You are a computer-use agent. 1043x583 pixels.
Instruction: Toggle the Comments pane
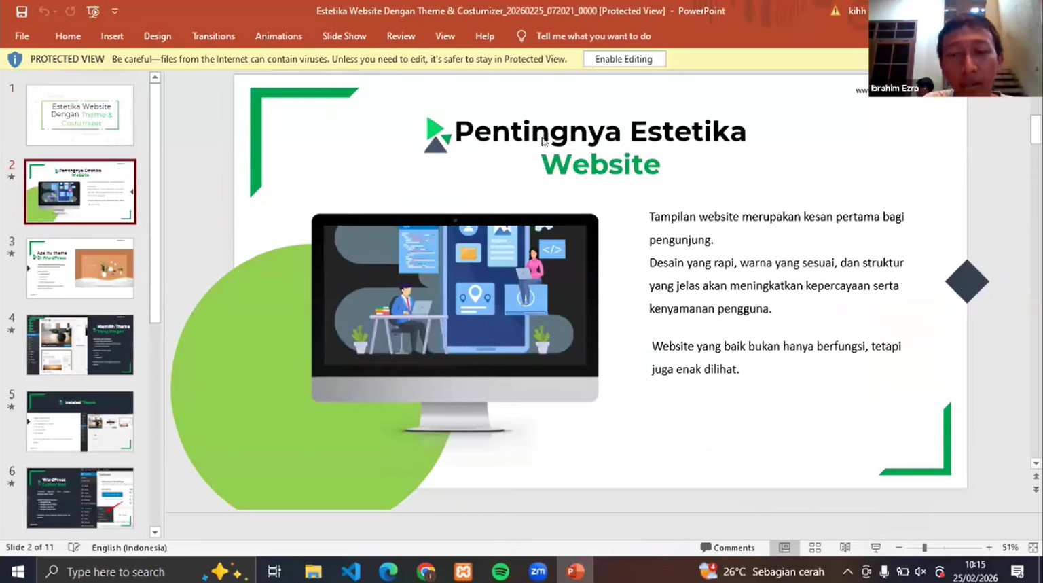[x=727, y=548]
